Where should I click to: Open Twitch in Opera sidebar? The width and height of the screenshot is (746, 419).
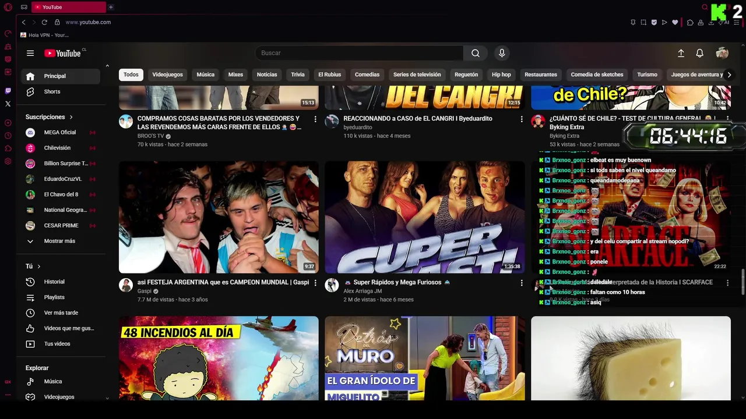coord(8,91)
